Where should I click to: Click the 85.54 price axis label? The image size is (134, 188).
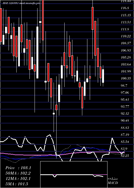click(x=125, y=142)
